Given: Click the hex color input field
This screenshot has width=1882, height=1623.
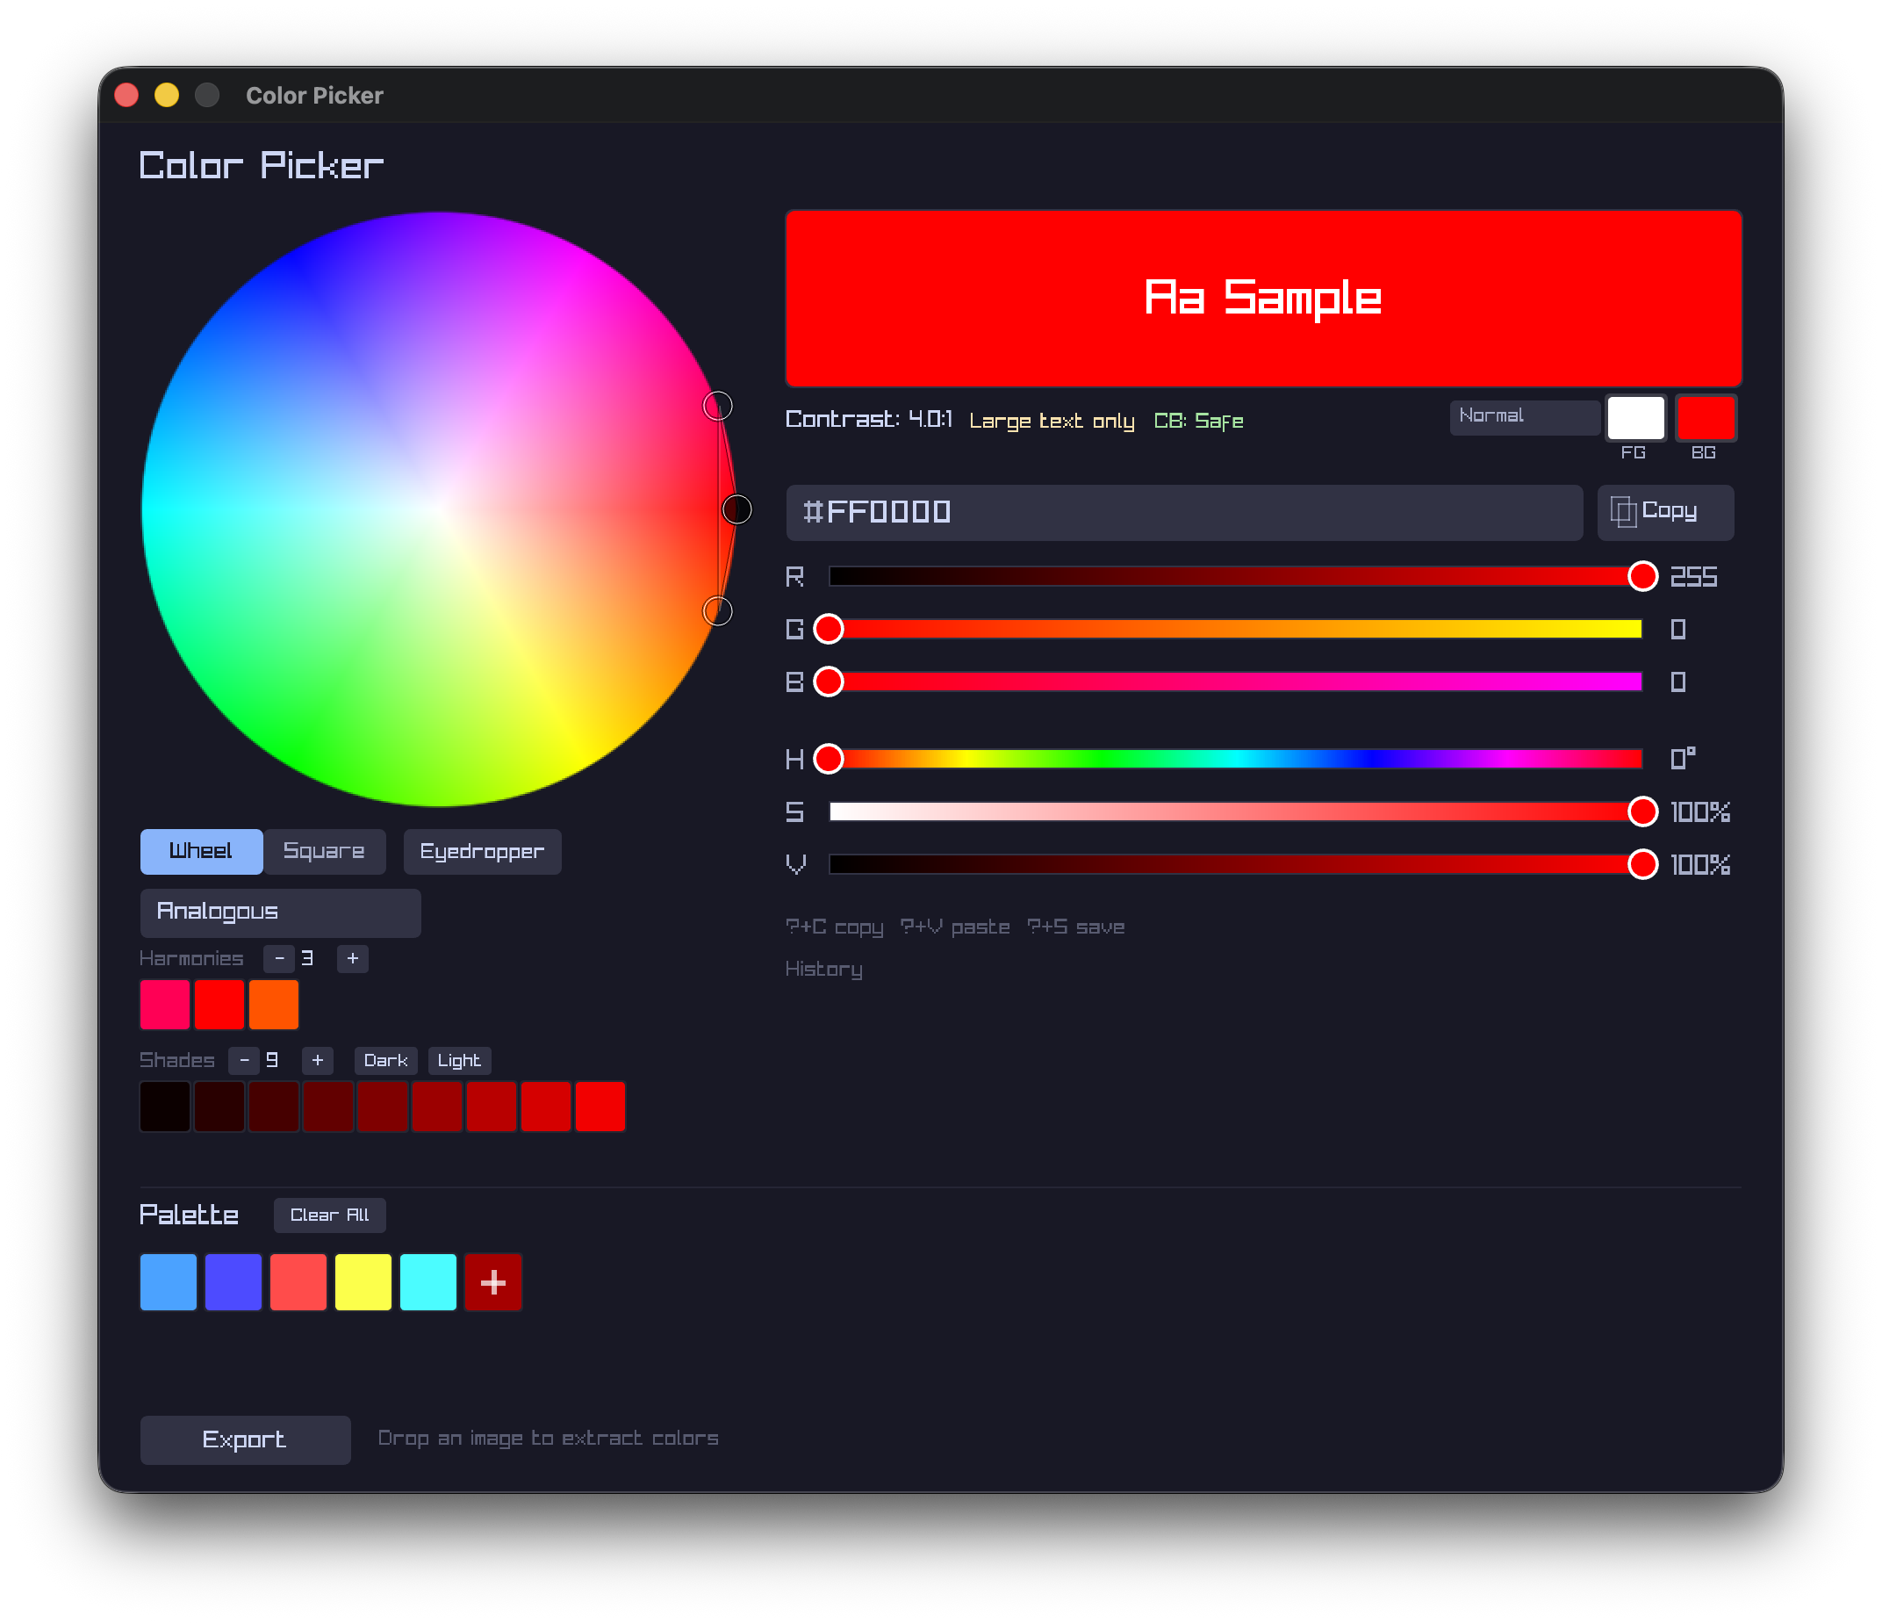Looking at the screenshot, I should 1184,513.
